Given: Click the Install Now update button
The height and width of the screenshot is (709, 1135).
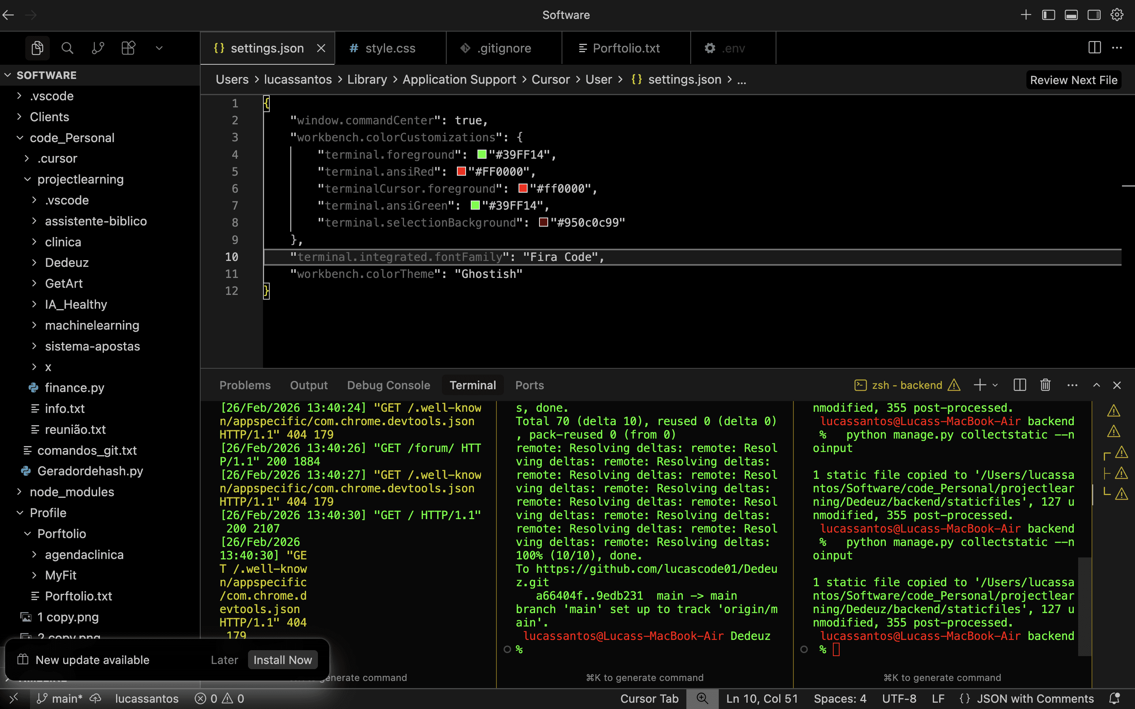Looking at the screenshot, I should tap(282, 660).
